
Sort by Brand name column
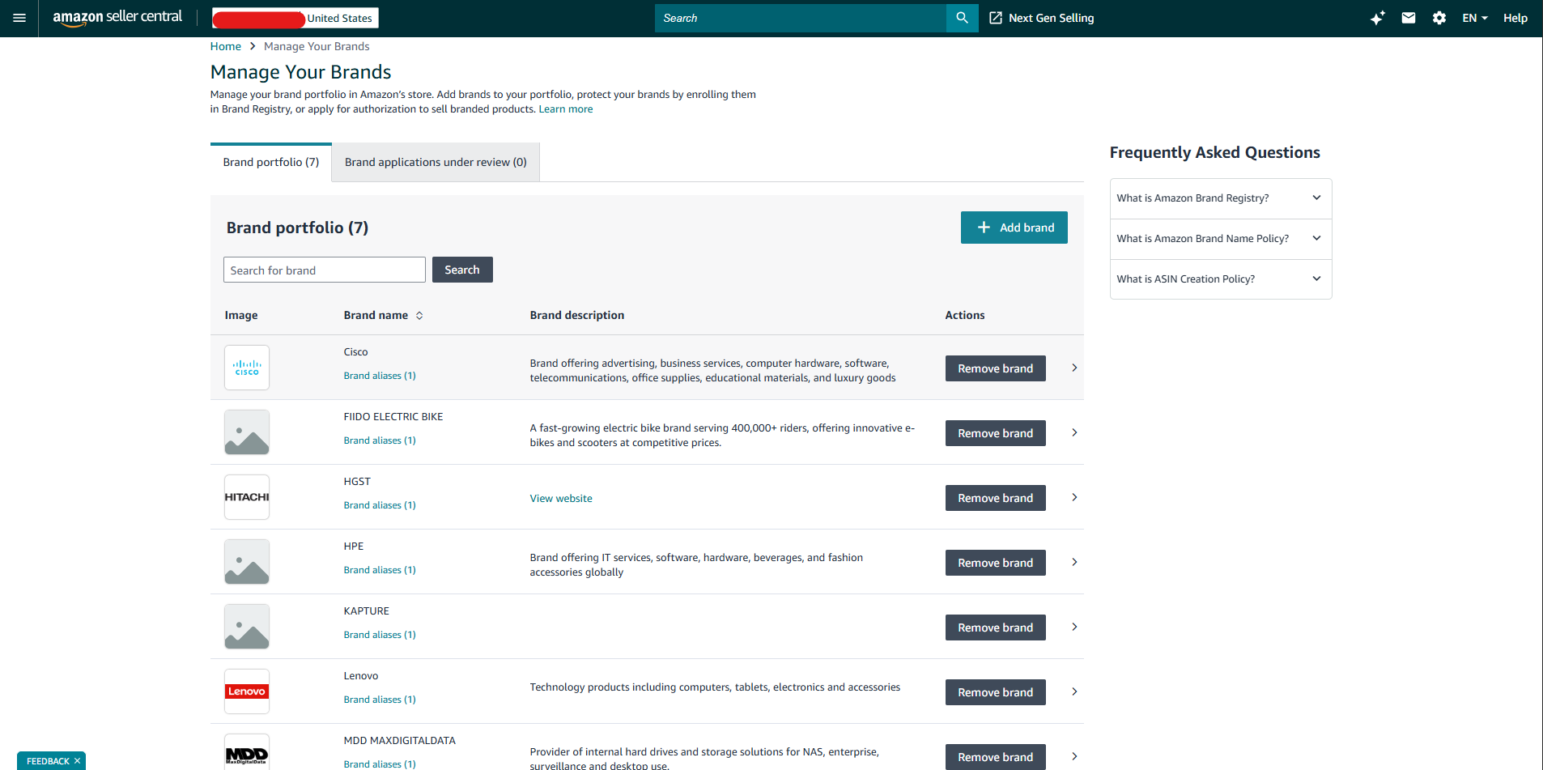(x=384, y=315)
